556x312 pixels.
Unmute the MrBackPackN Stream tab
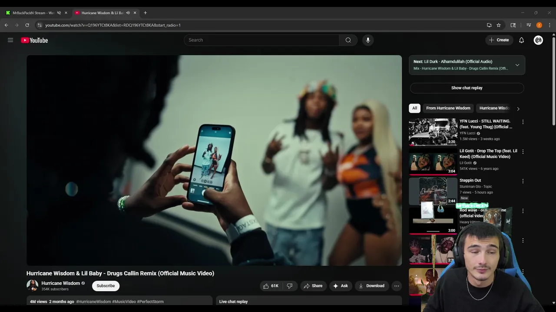[59, 13]
